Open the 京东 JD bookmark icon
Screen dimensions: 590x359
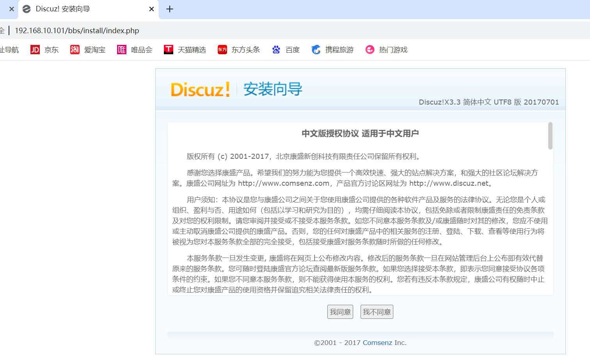coord(35,50)
